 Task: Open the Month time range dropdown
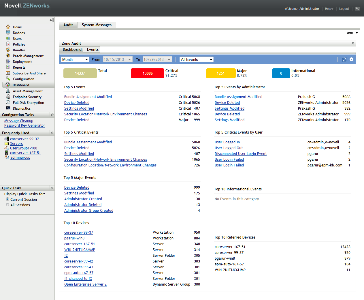pyautogui.click(x=75, y=59)
